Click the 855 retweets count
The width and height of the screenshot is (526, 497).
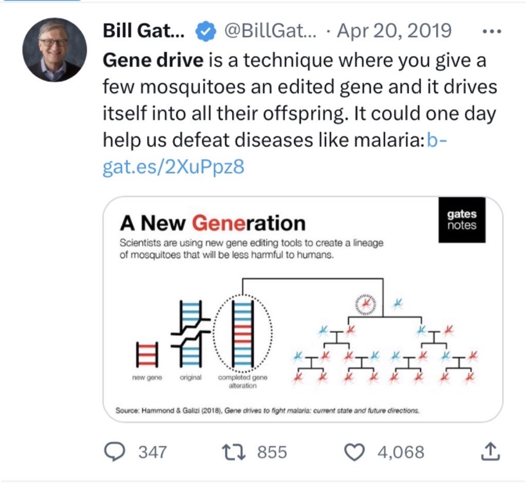[272, 452]
